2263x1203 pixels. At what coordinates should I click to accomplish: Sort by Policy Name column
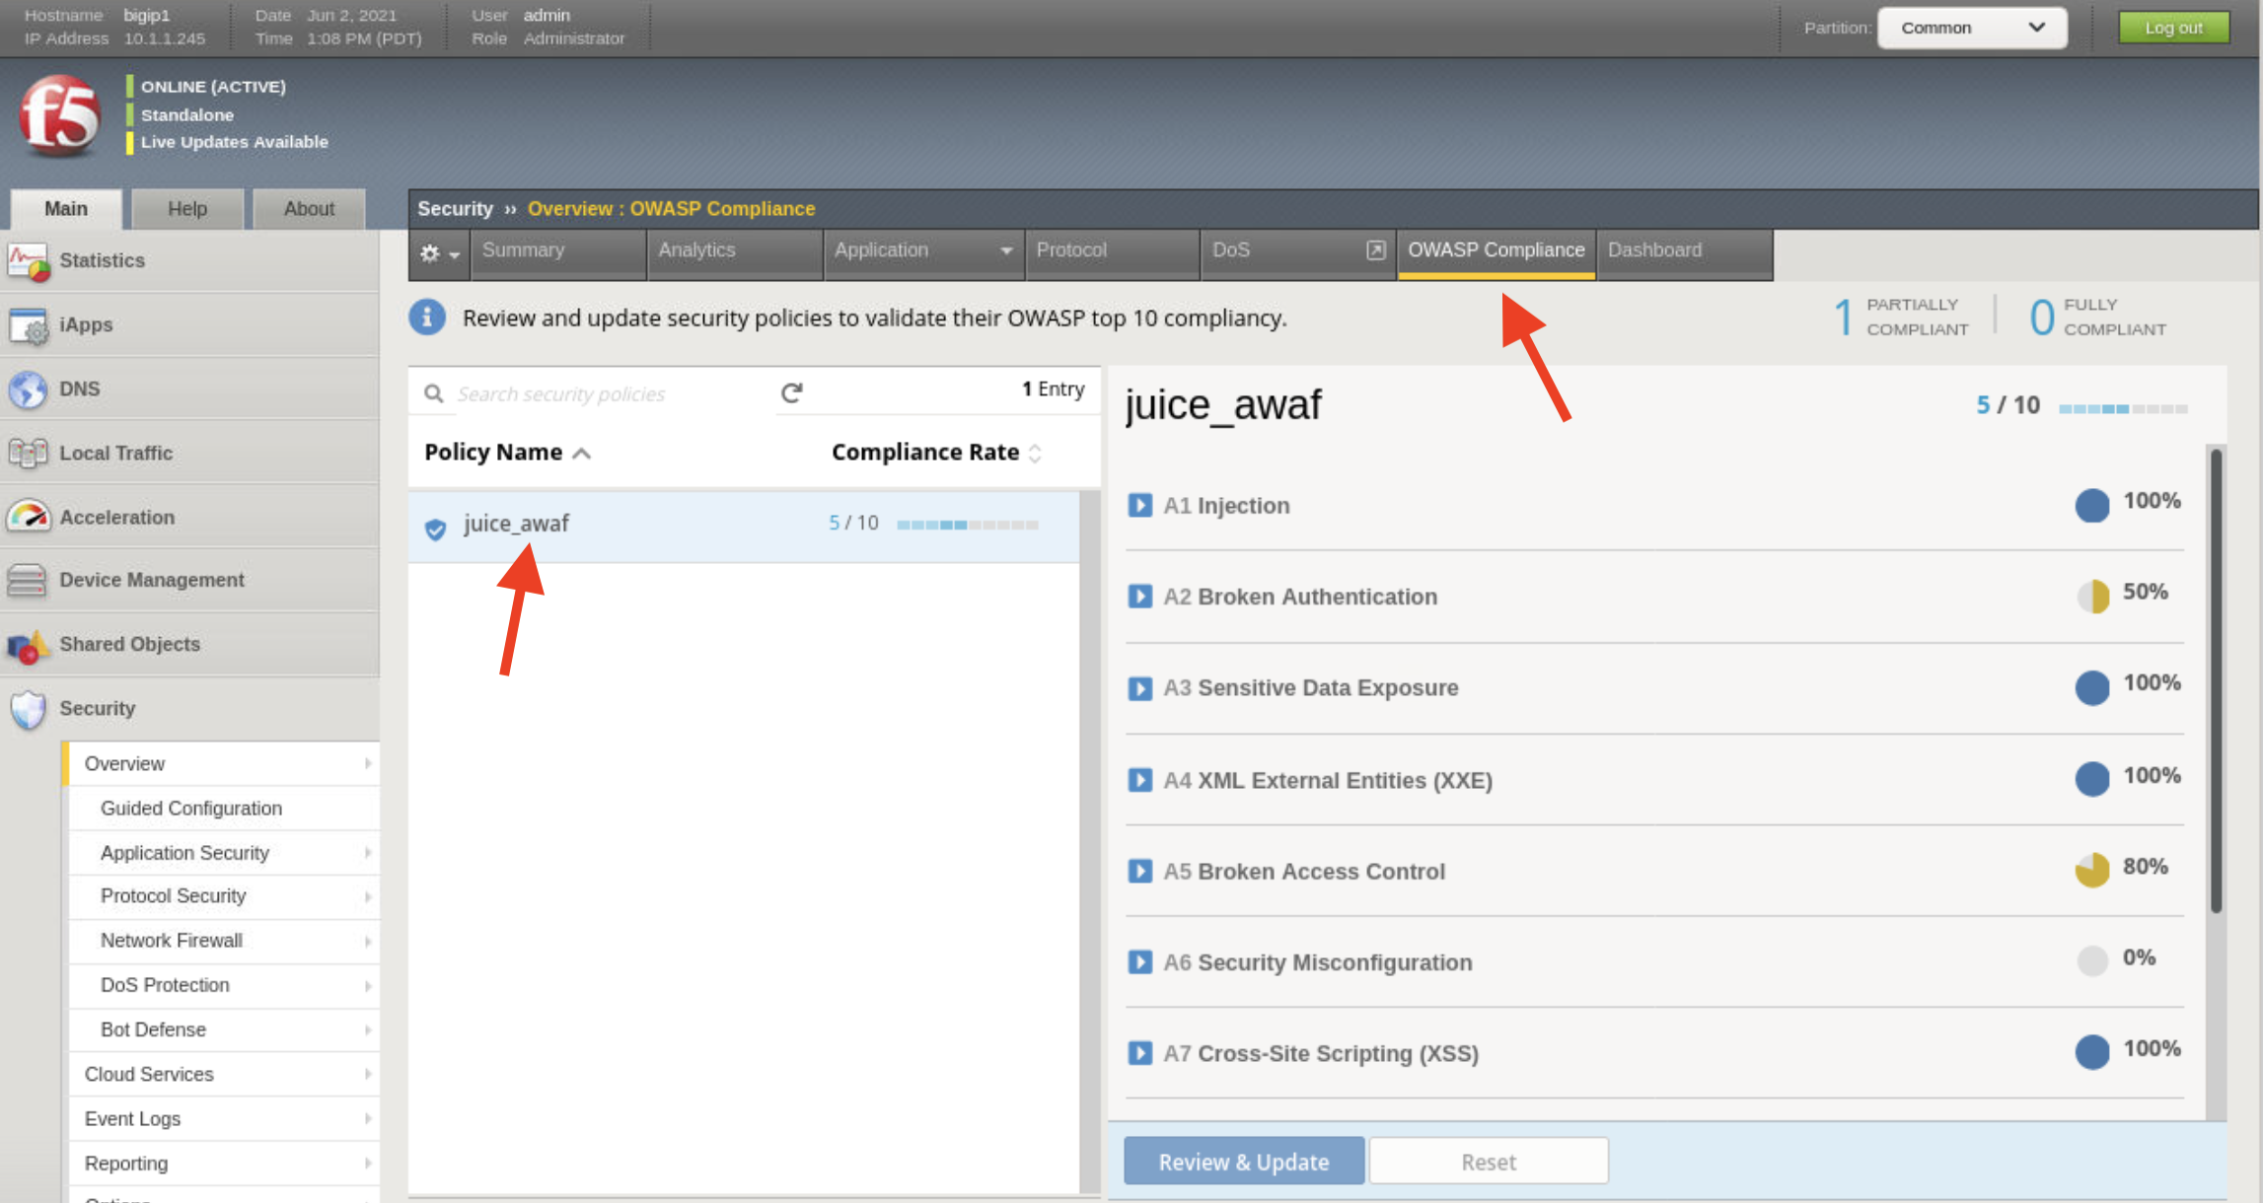point(507,453)
